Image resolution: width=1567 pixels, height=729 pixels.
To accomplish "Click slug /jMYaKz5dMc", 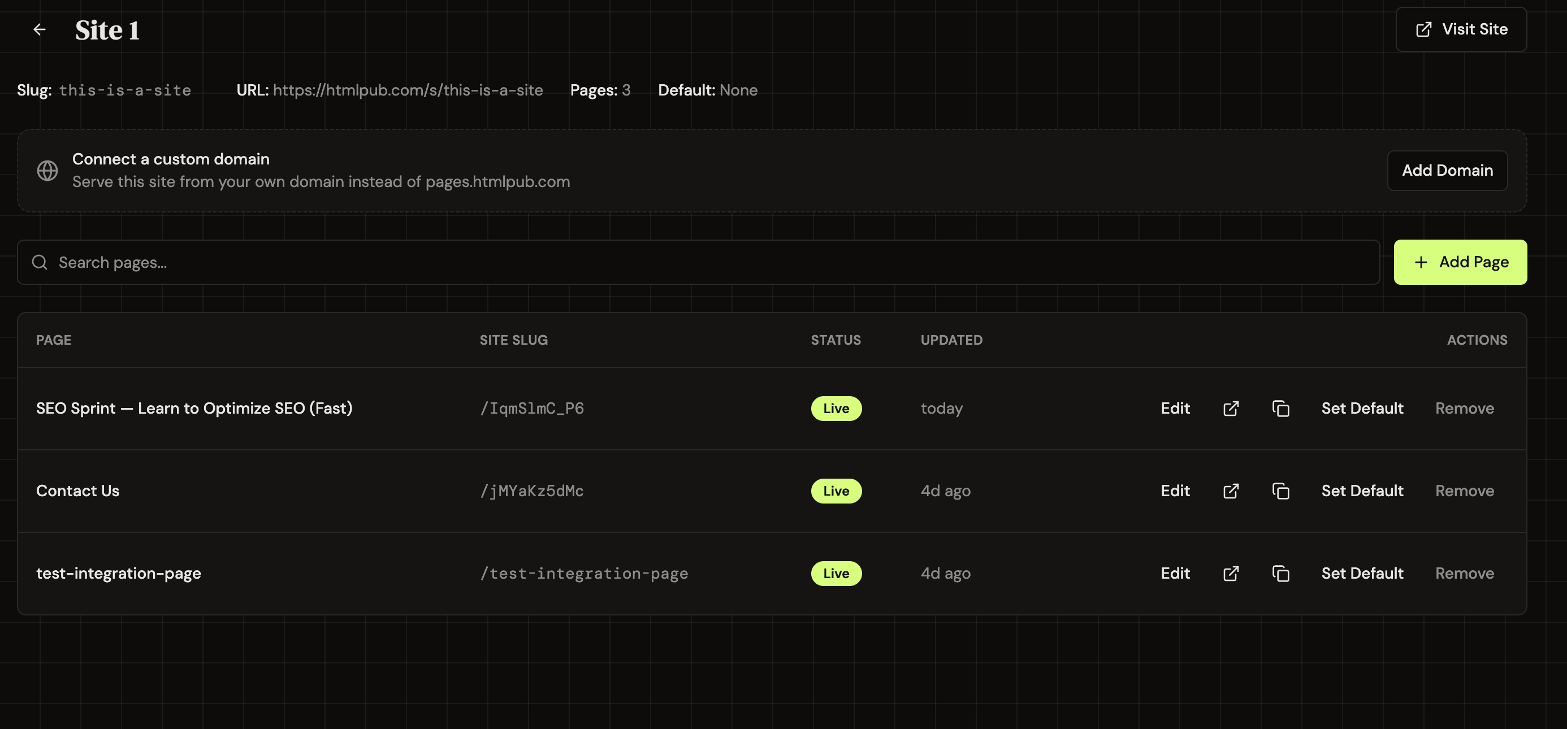I will tap(531, 491).
